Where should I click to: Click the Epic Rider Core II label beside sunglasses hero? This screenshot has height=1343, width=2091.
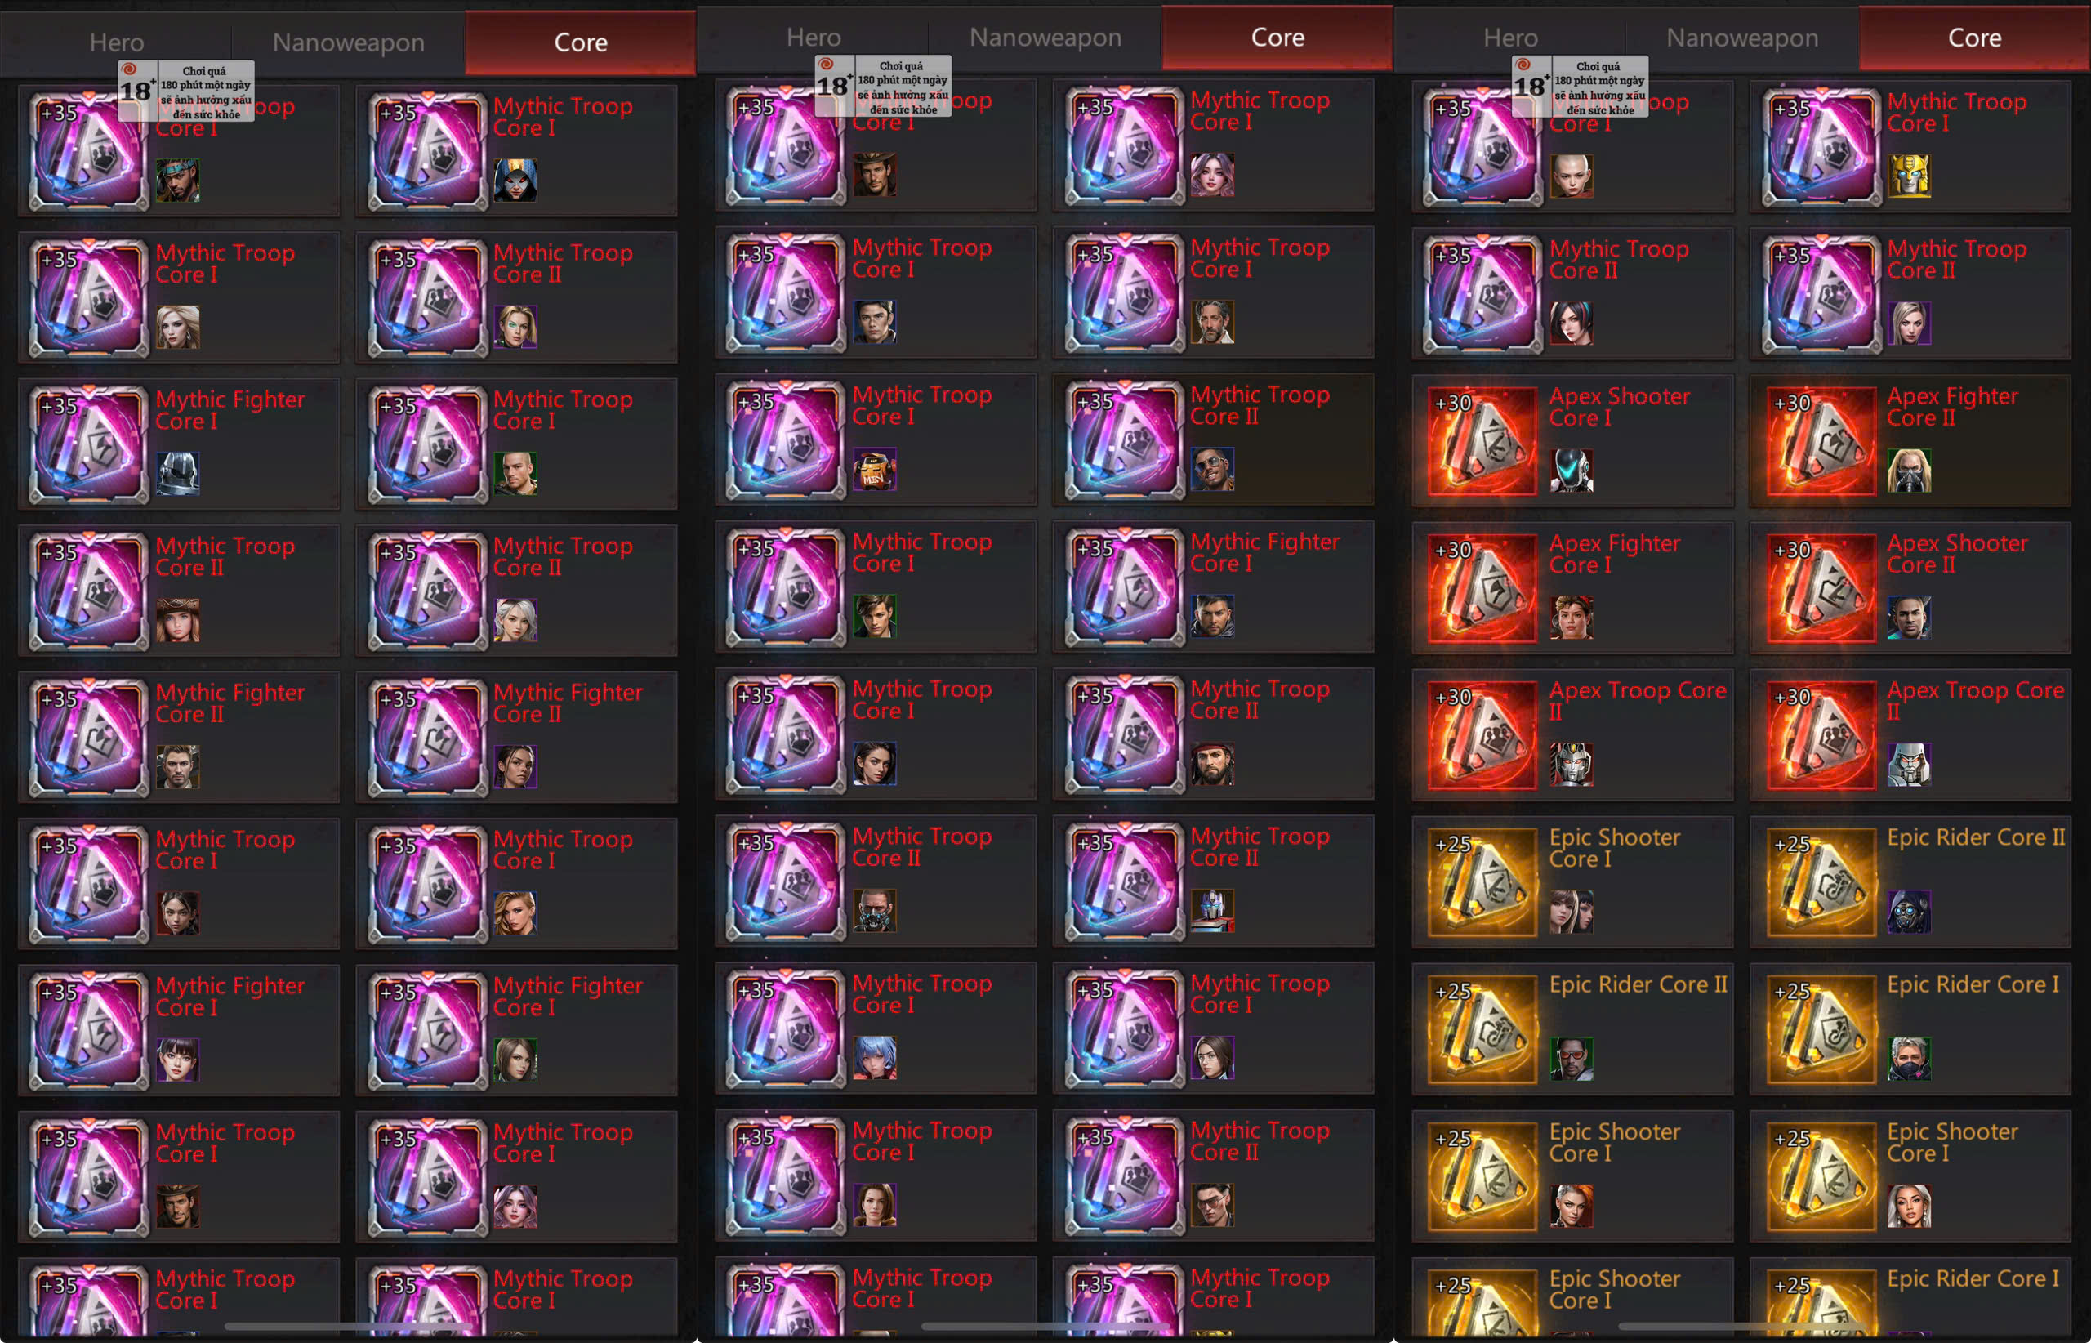1638,984
